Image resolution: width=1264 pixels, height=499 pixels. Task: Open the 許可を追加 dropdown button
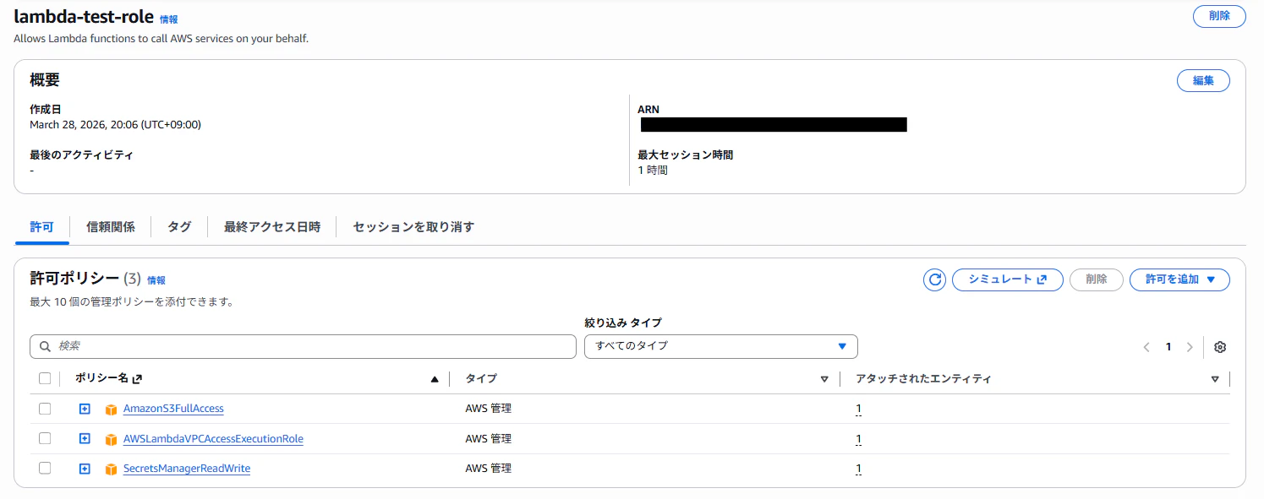(1179, 279)
